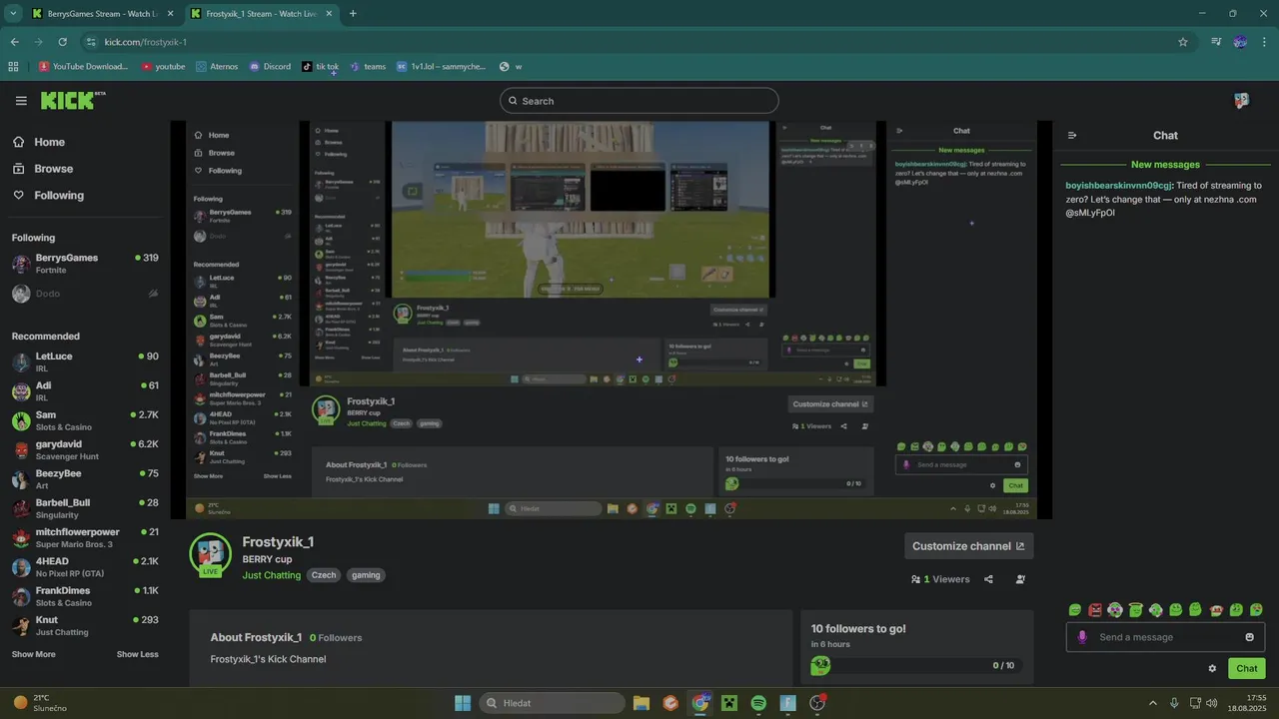
Task: Click the share icon next to Viewers
Action: point(988,579)
